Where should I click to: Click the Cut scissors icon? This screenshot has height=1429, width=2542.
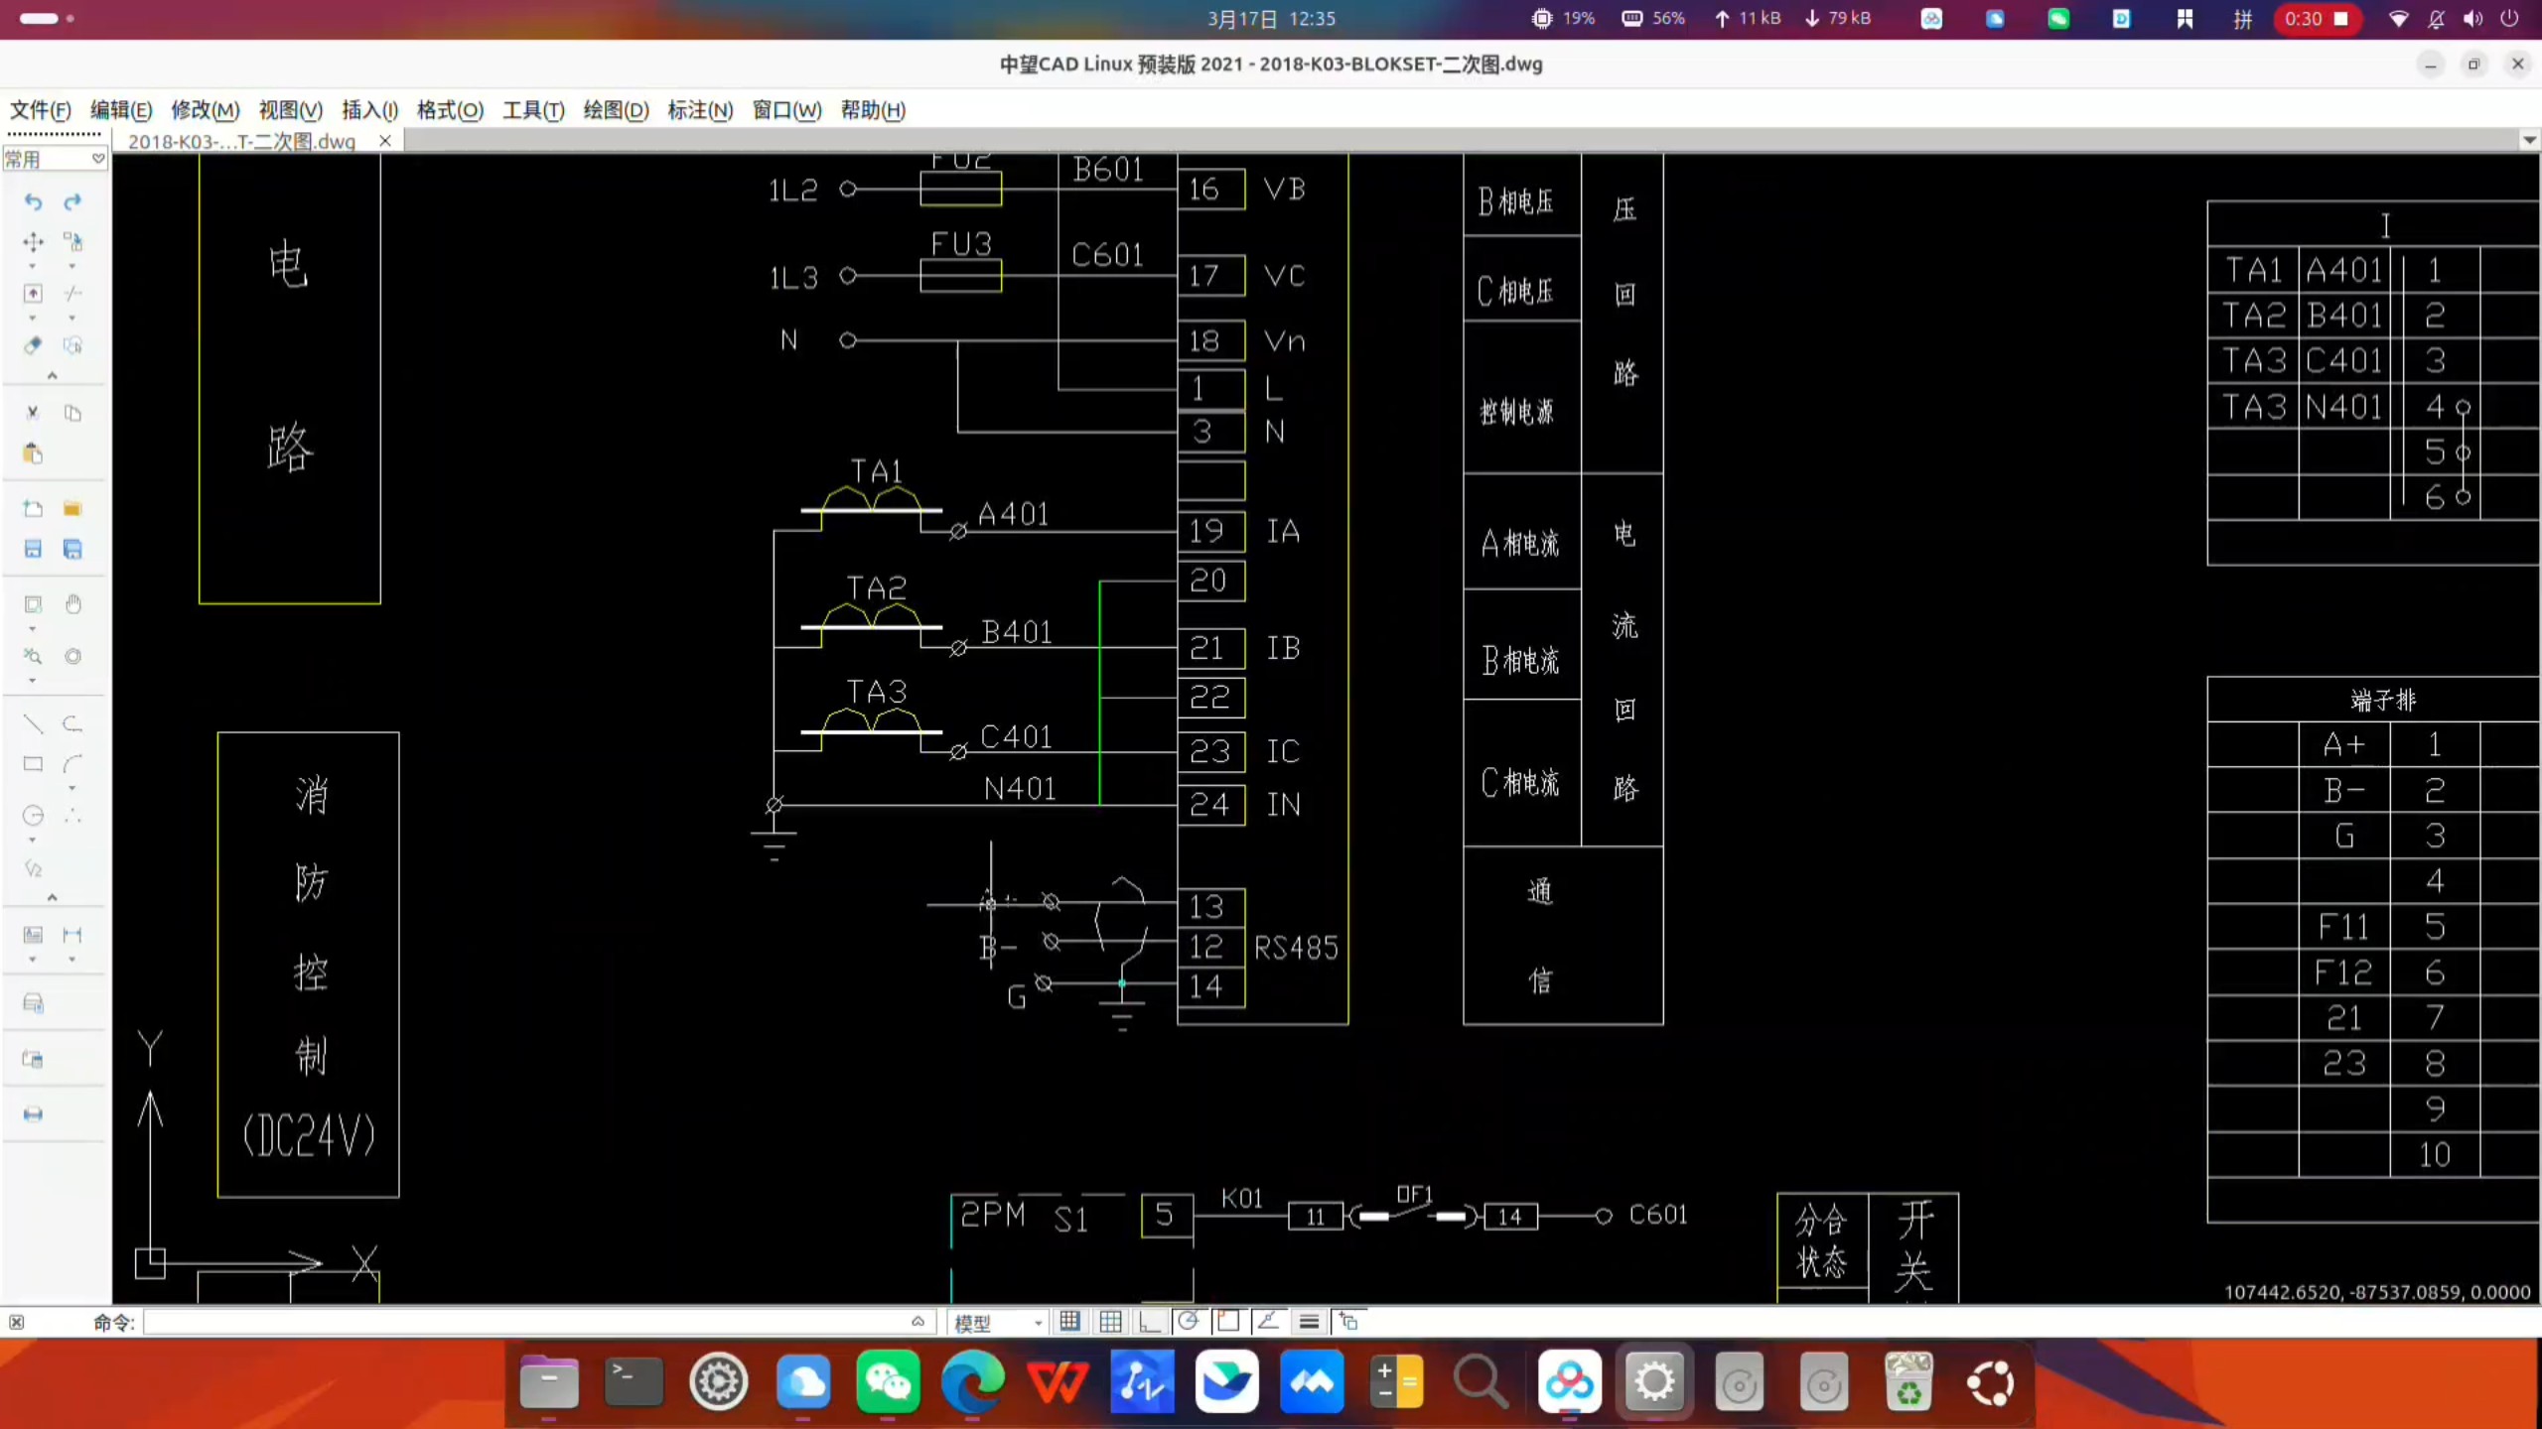[x=33, y=413]
